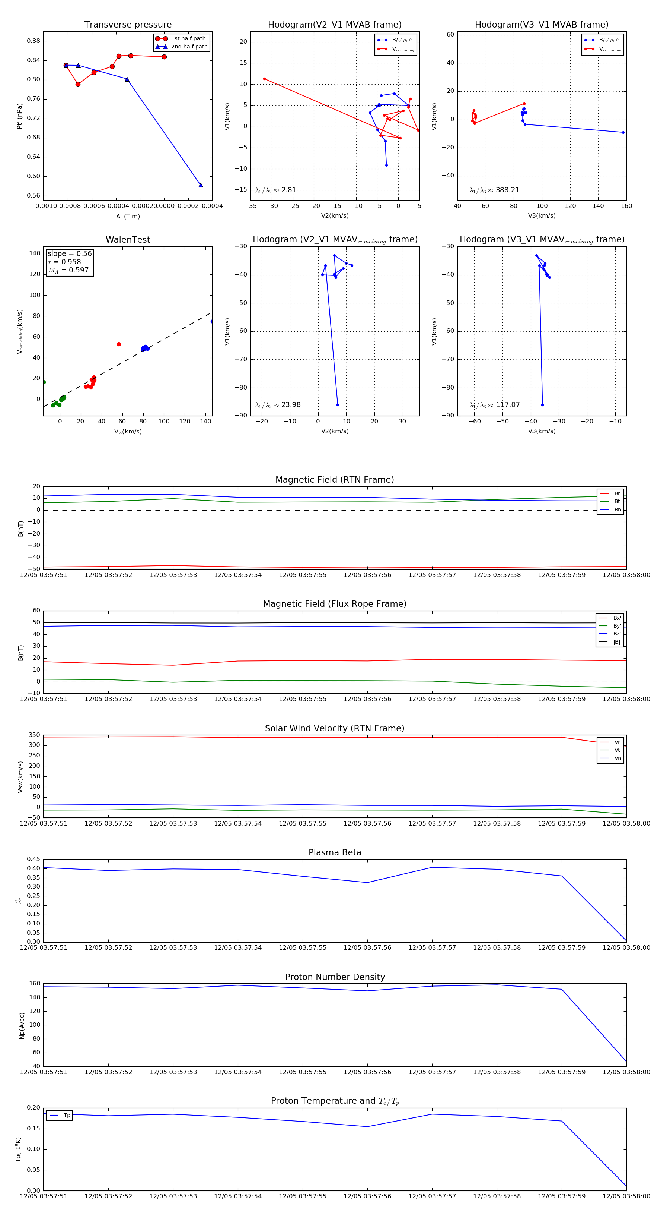Screen dimensions: 670x1230
Task: Click the 'Vt' legend entry
Action: (611, 750)
